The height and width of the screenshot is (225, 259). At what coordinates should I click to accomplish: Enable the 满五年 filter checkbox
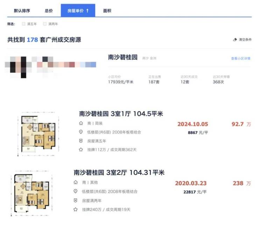(23, 24)
